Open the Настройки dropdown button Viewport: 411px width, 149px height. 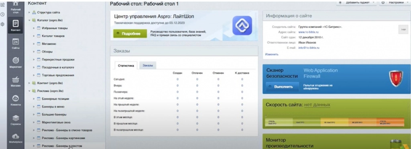tap(395, 2)
